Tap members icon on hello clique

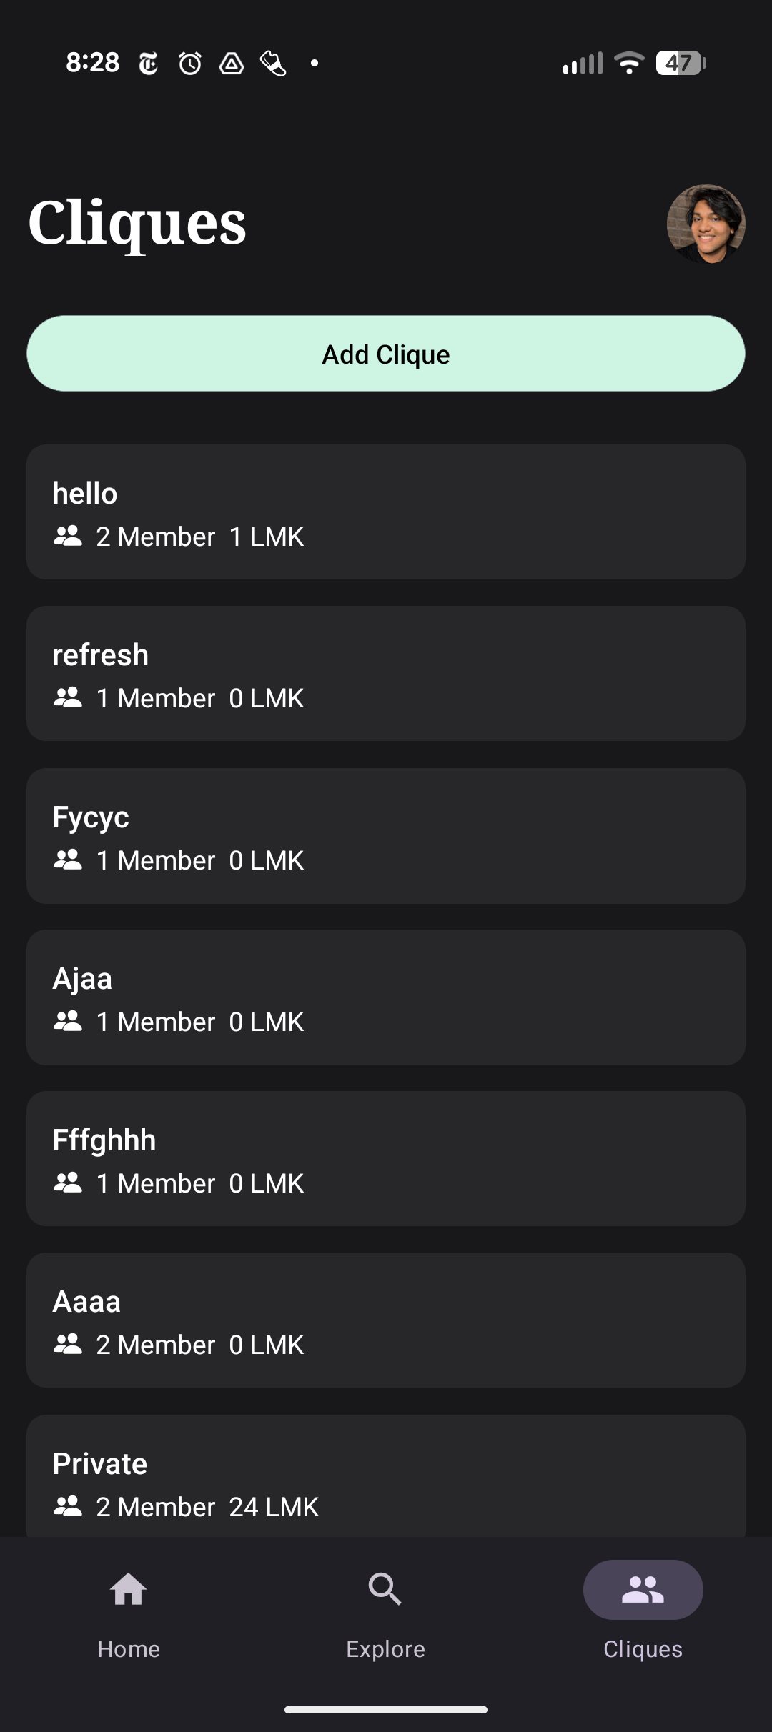(68, 537)
